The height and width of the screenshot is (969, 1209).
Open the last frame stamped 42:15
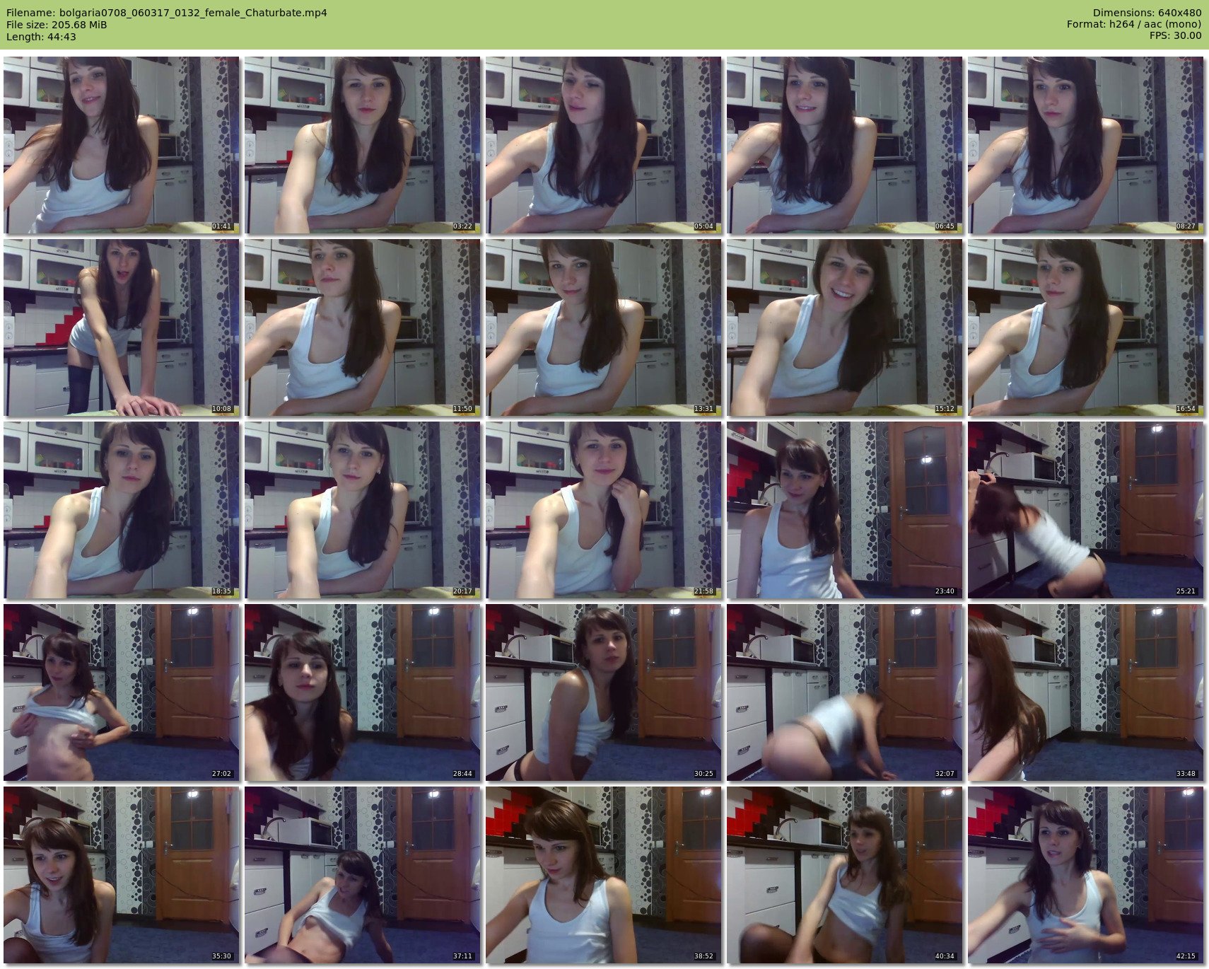pos(1085,875)
